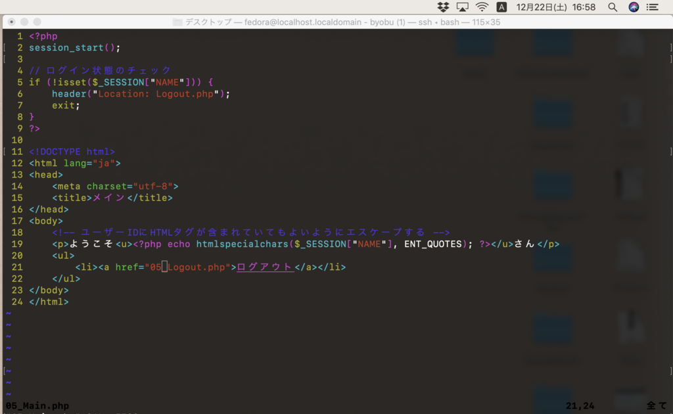Click the 'メイン' title text

tap(109, 198)
